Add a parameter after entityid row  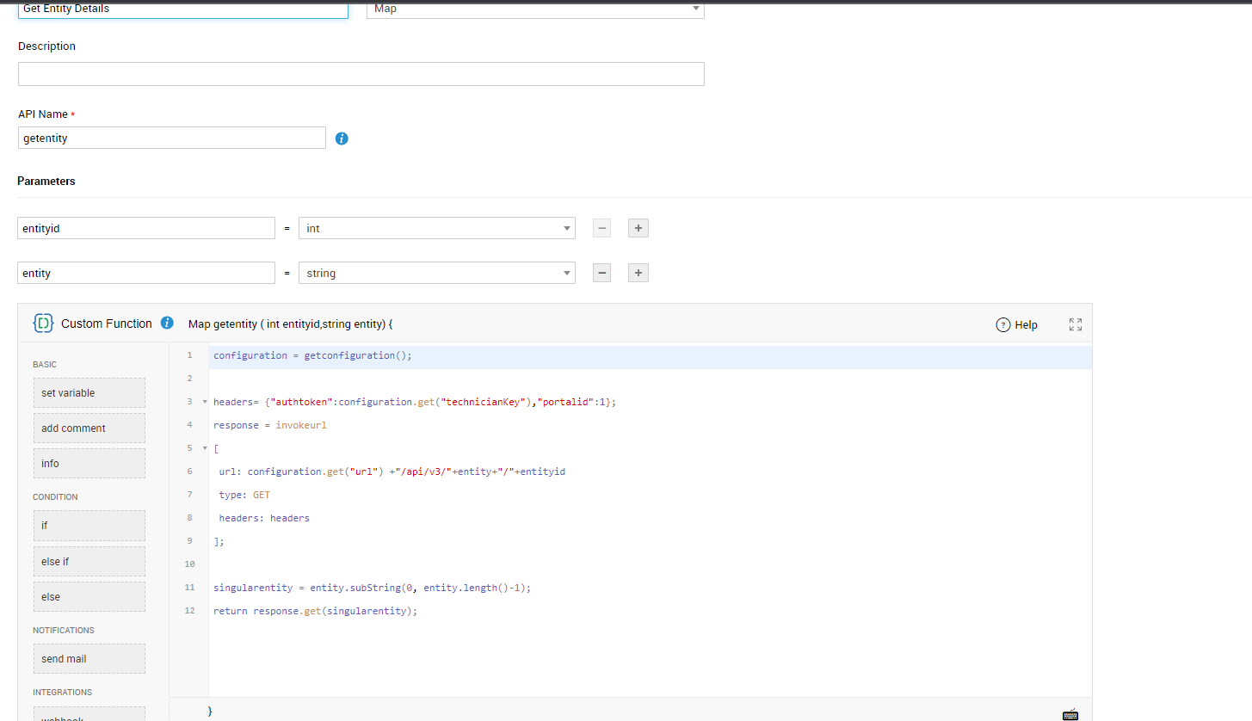638,228
